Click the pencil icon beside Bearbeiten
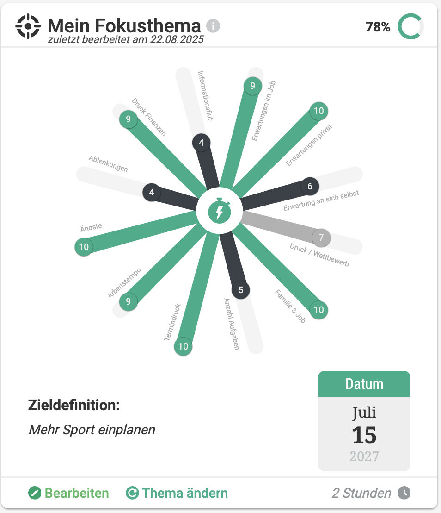This screenshot has height=513, width=441. coord(35,493)
